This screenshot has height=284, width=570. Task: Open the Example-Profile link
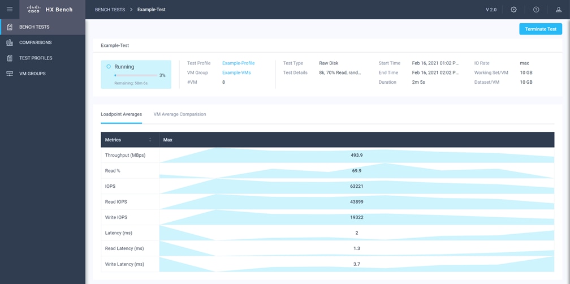click(x=239, y=63)
